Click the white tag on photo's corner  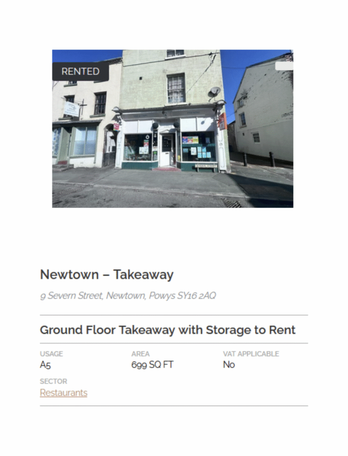click(x=284, y=66)
